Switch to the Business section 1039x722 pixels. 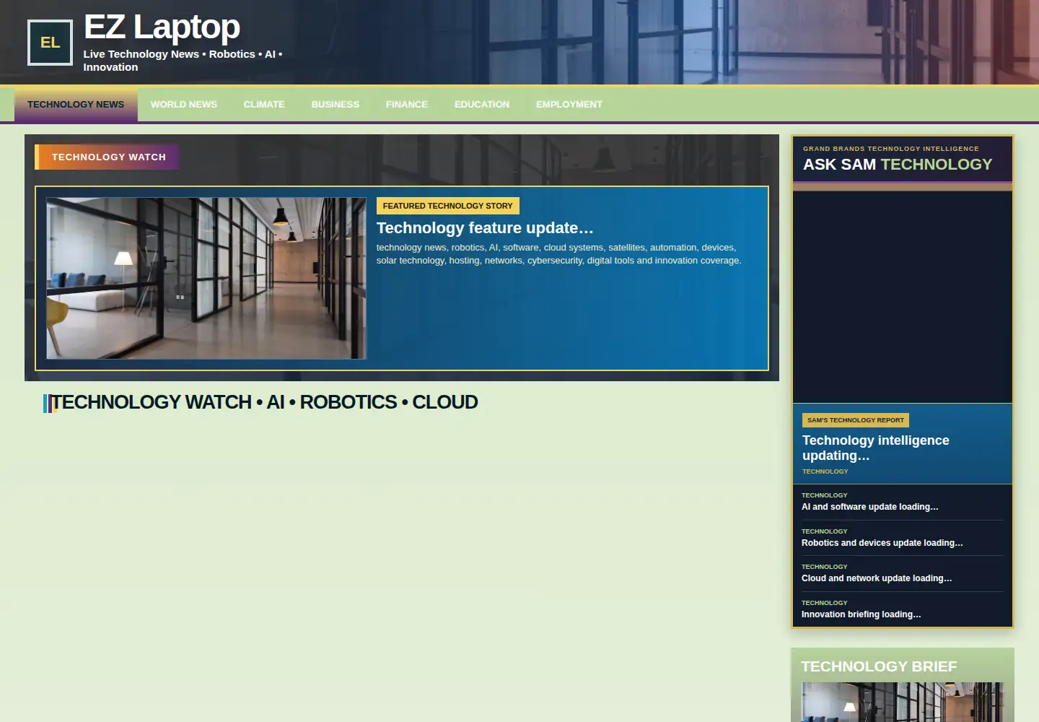click(335, 105)
